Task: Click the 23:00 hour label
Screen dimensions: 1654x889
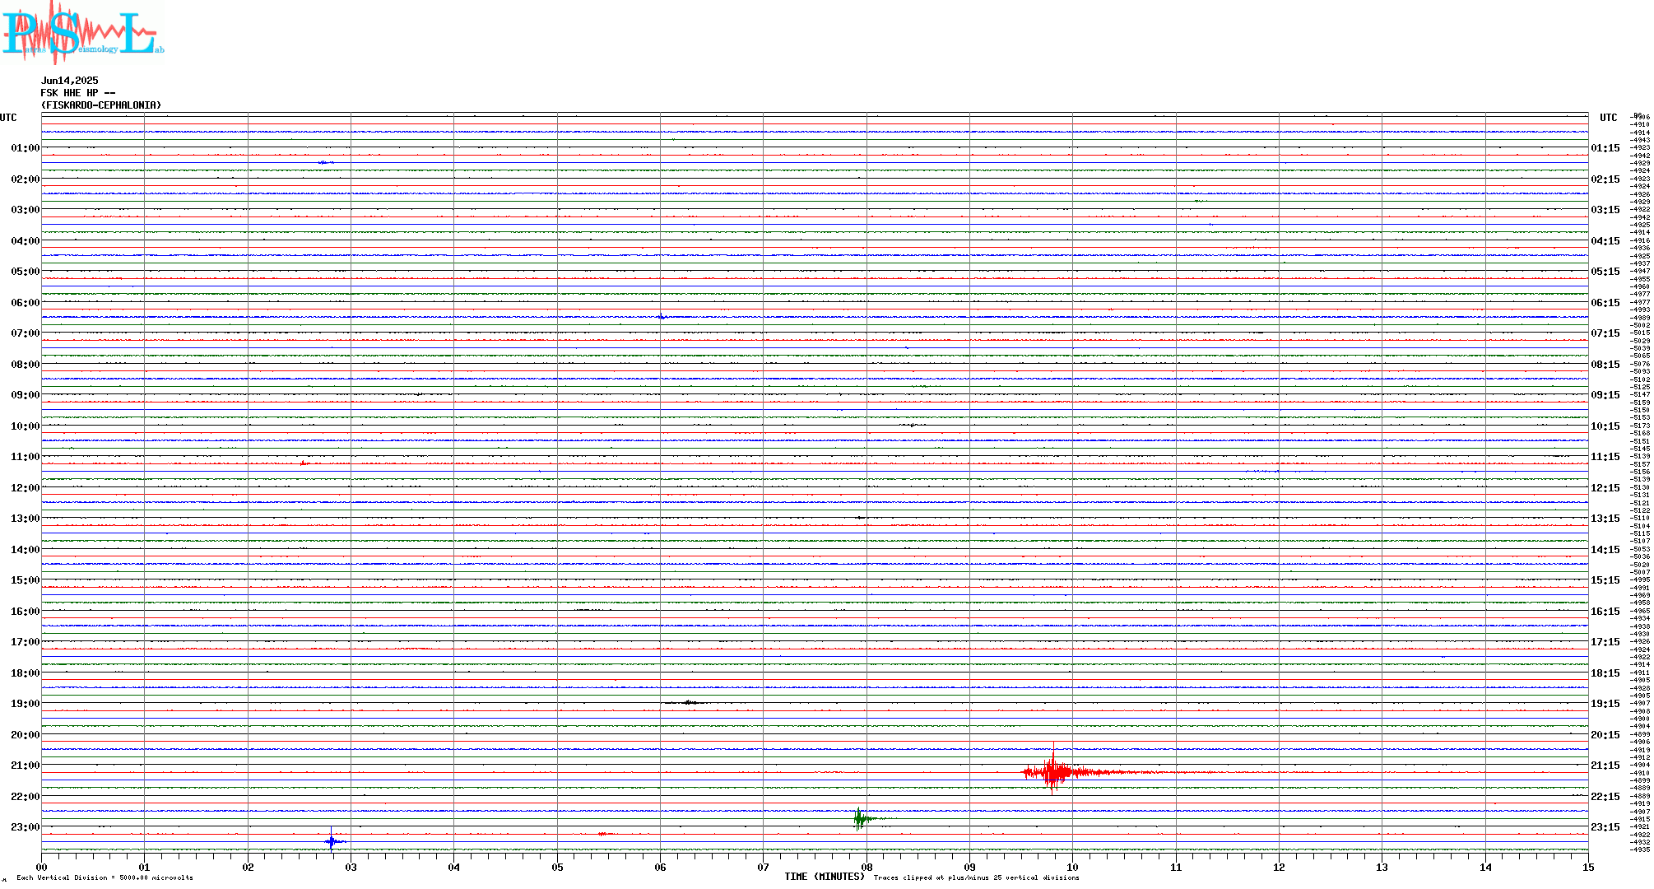Action: [x=26, y=827]
